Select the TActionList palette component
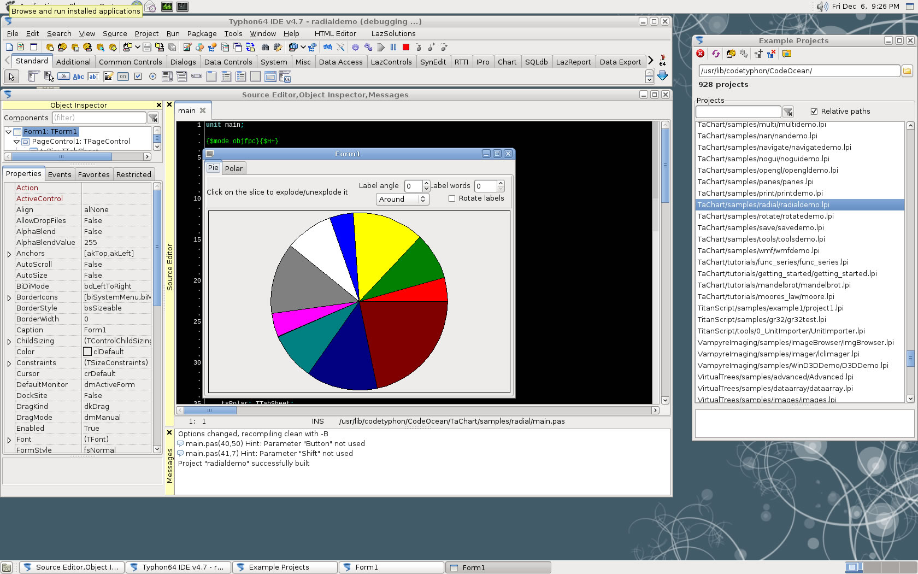 [285, 77]
